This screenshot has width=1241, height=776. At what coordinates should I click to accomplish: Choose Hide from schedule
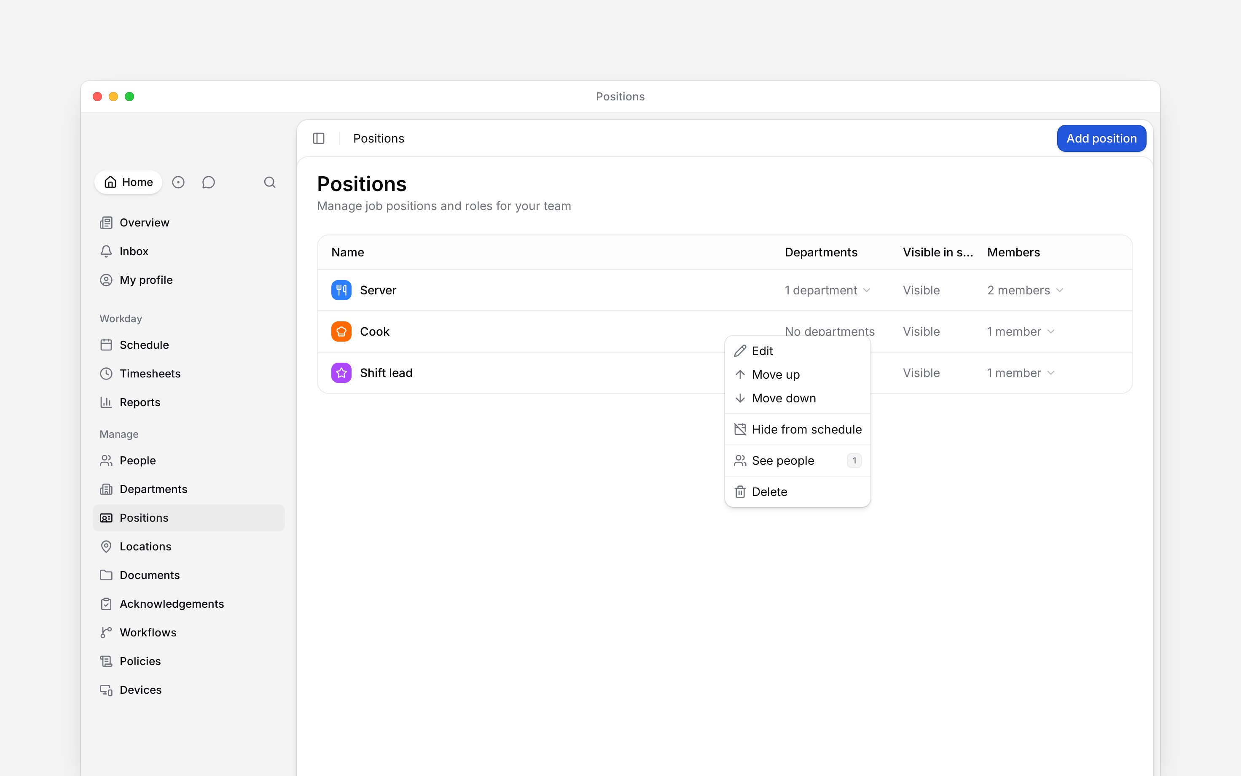click(x=798, y=430)
